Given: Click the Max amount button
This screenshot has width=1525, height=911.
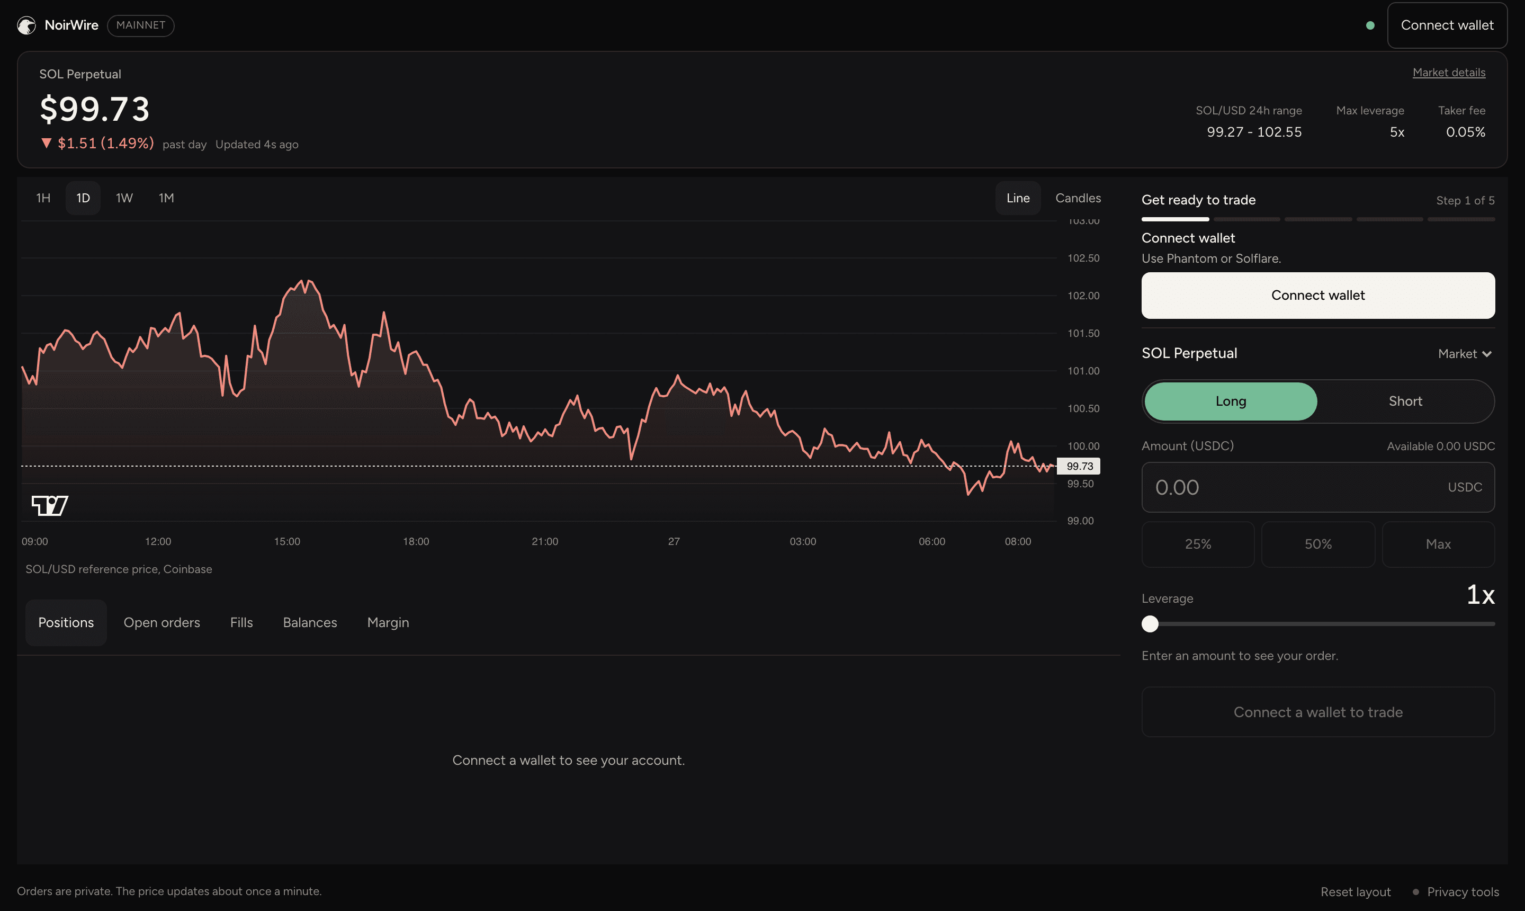Looking at the screenshot, I should (1438, 544).
